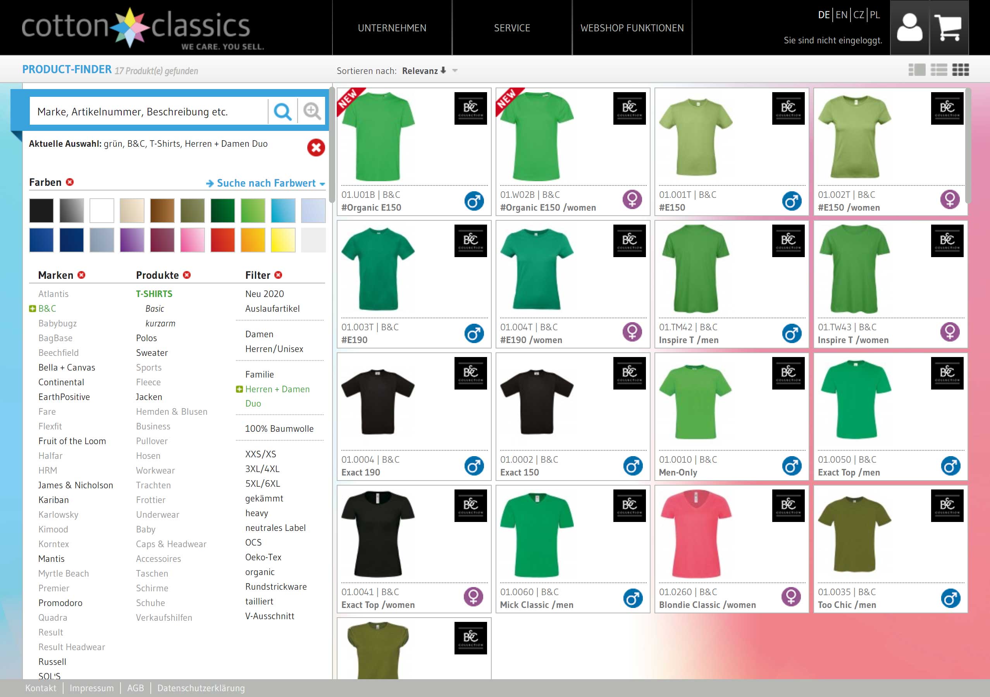
Task: Open the Kontakt footer link
Action: (41, 688)
